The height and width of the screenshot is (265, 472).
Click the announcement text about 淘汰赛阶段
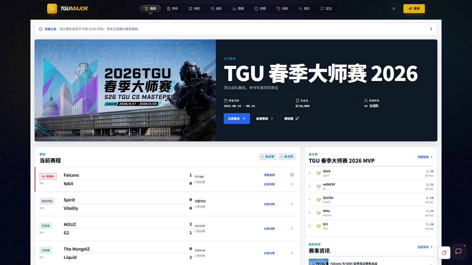[100, 29]
